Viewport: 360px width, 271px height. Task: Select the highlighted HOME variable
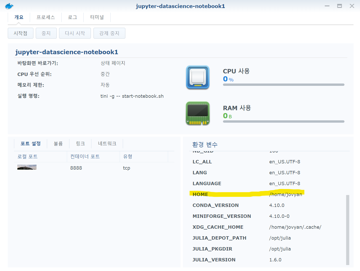click(x=200, y=194)
